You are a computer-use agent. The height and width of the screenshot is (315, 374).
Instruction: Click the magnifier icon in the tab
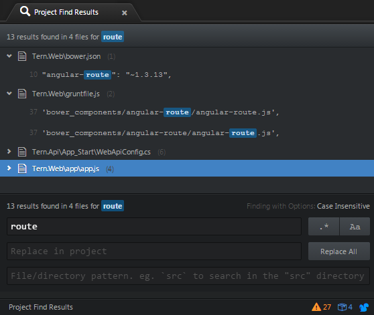click(x=25, y=11)
